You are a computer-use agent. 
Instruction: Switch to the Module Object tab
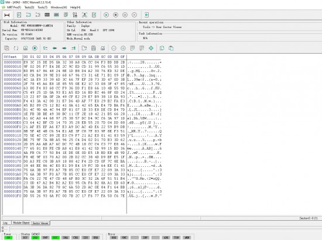21,223
